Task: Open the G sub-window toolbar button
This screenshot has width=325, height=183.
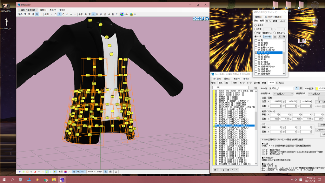Action: click(109, 14)
